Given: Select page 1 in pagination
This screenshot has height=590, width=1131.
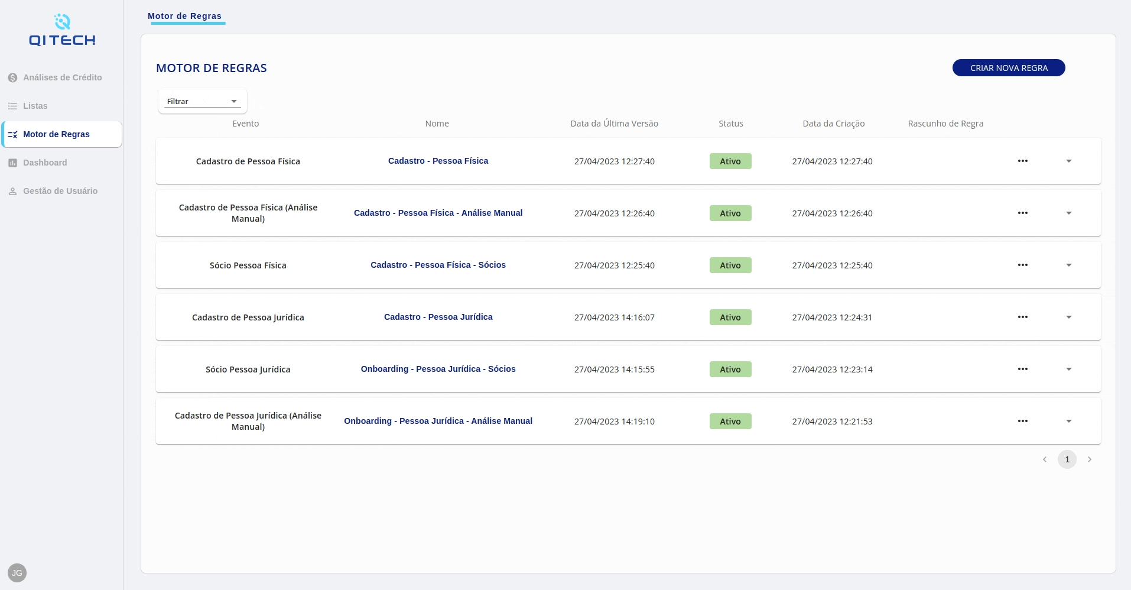Looking at the screenshot, I should tap(1067, 459).
